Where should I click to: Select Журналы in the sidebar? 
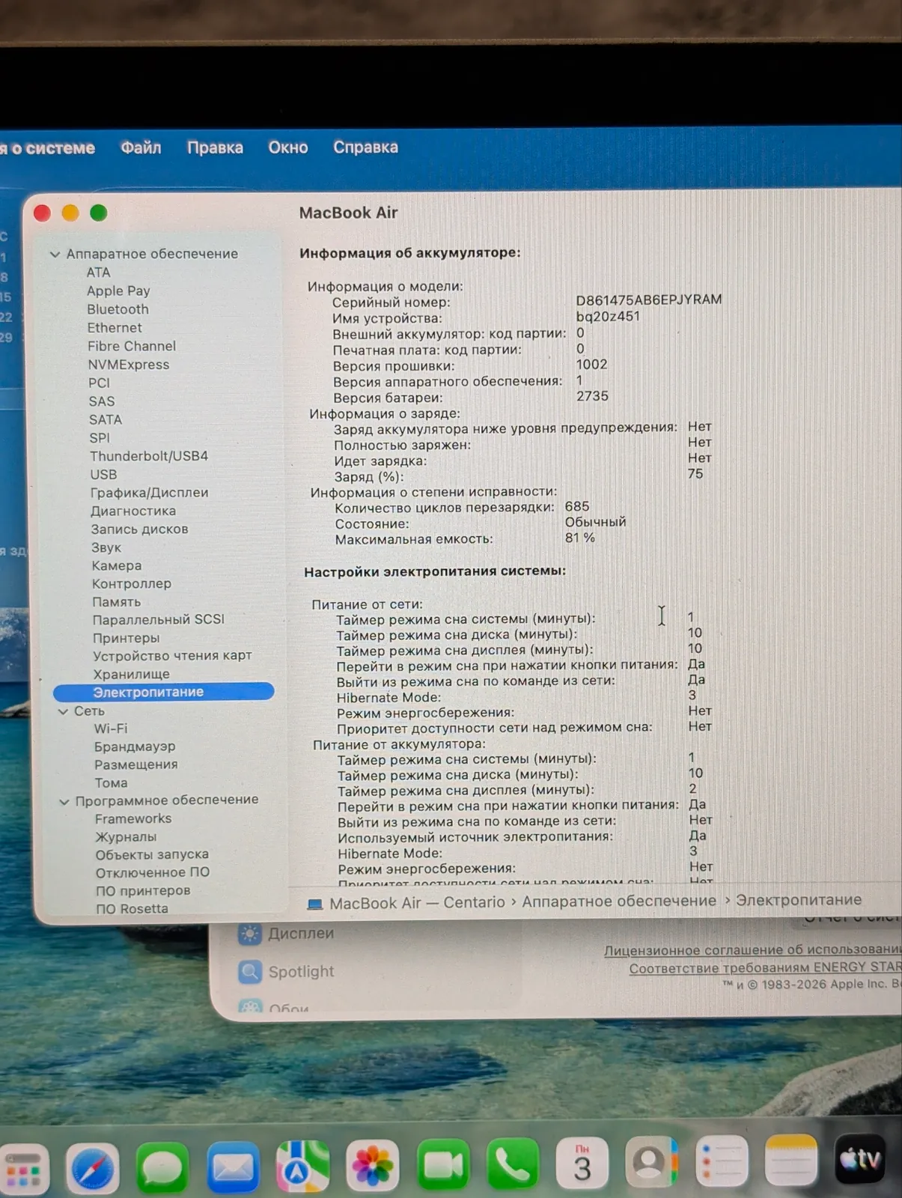click(x=126, y=836)
